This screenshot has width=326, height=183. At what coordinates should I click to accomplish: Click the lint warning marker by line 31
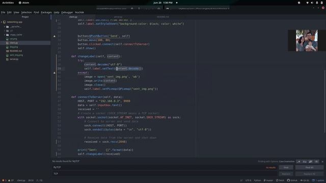55,36
